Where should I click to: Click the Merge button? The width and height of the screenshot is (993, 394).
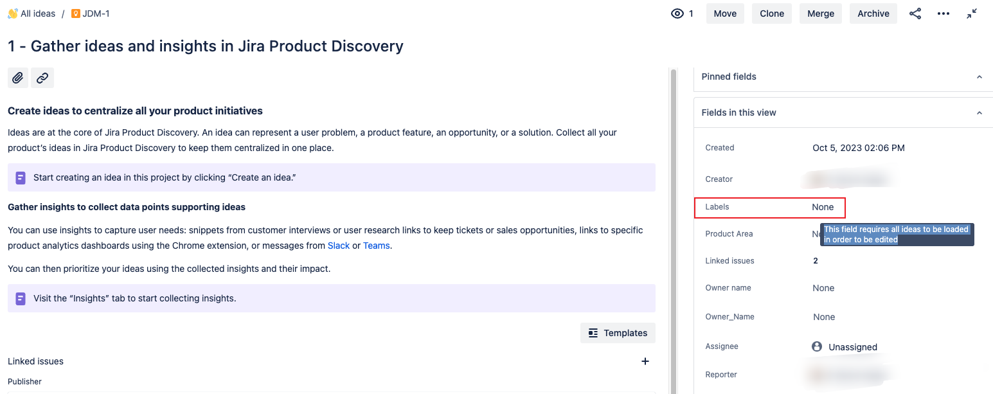[x=821, y=13]
